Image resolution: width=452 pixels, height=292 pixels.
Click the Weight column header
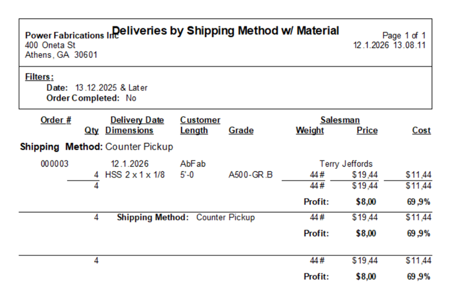pyautogui.click(x=309, y=130)
